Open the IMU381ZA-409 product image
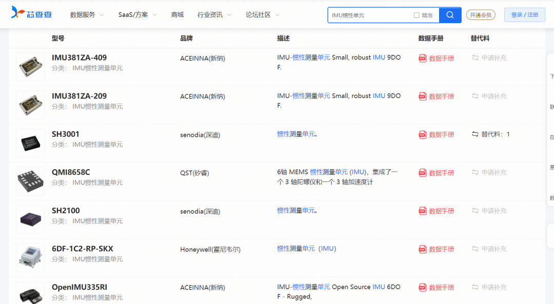Viewport: 554px width, 304px height. [30, 66]
